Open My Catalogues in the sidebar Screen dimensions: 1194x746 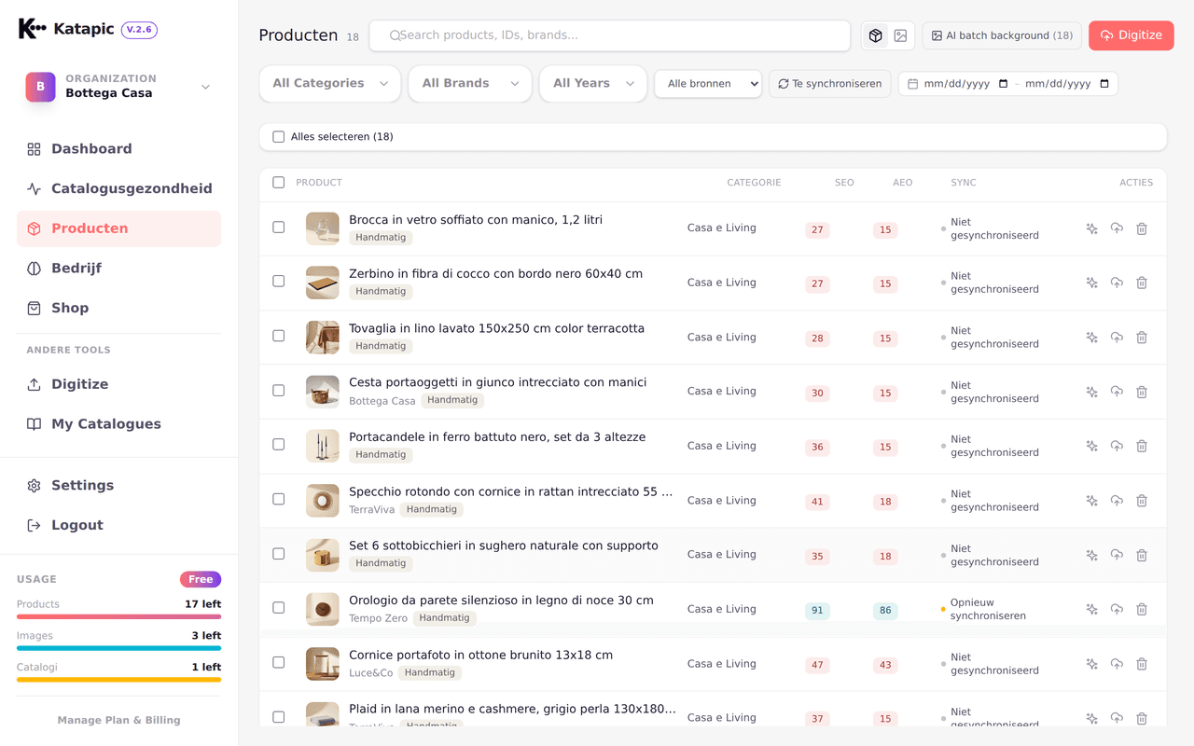118,424
